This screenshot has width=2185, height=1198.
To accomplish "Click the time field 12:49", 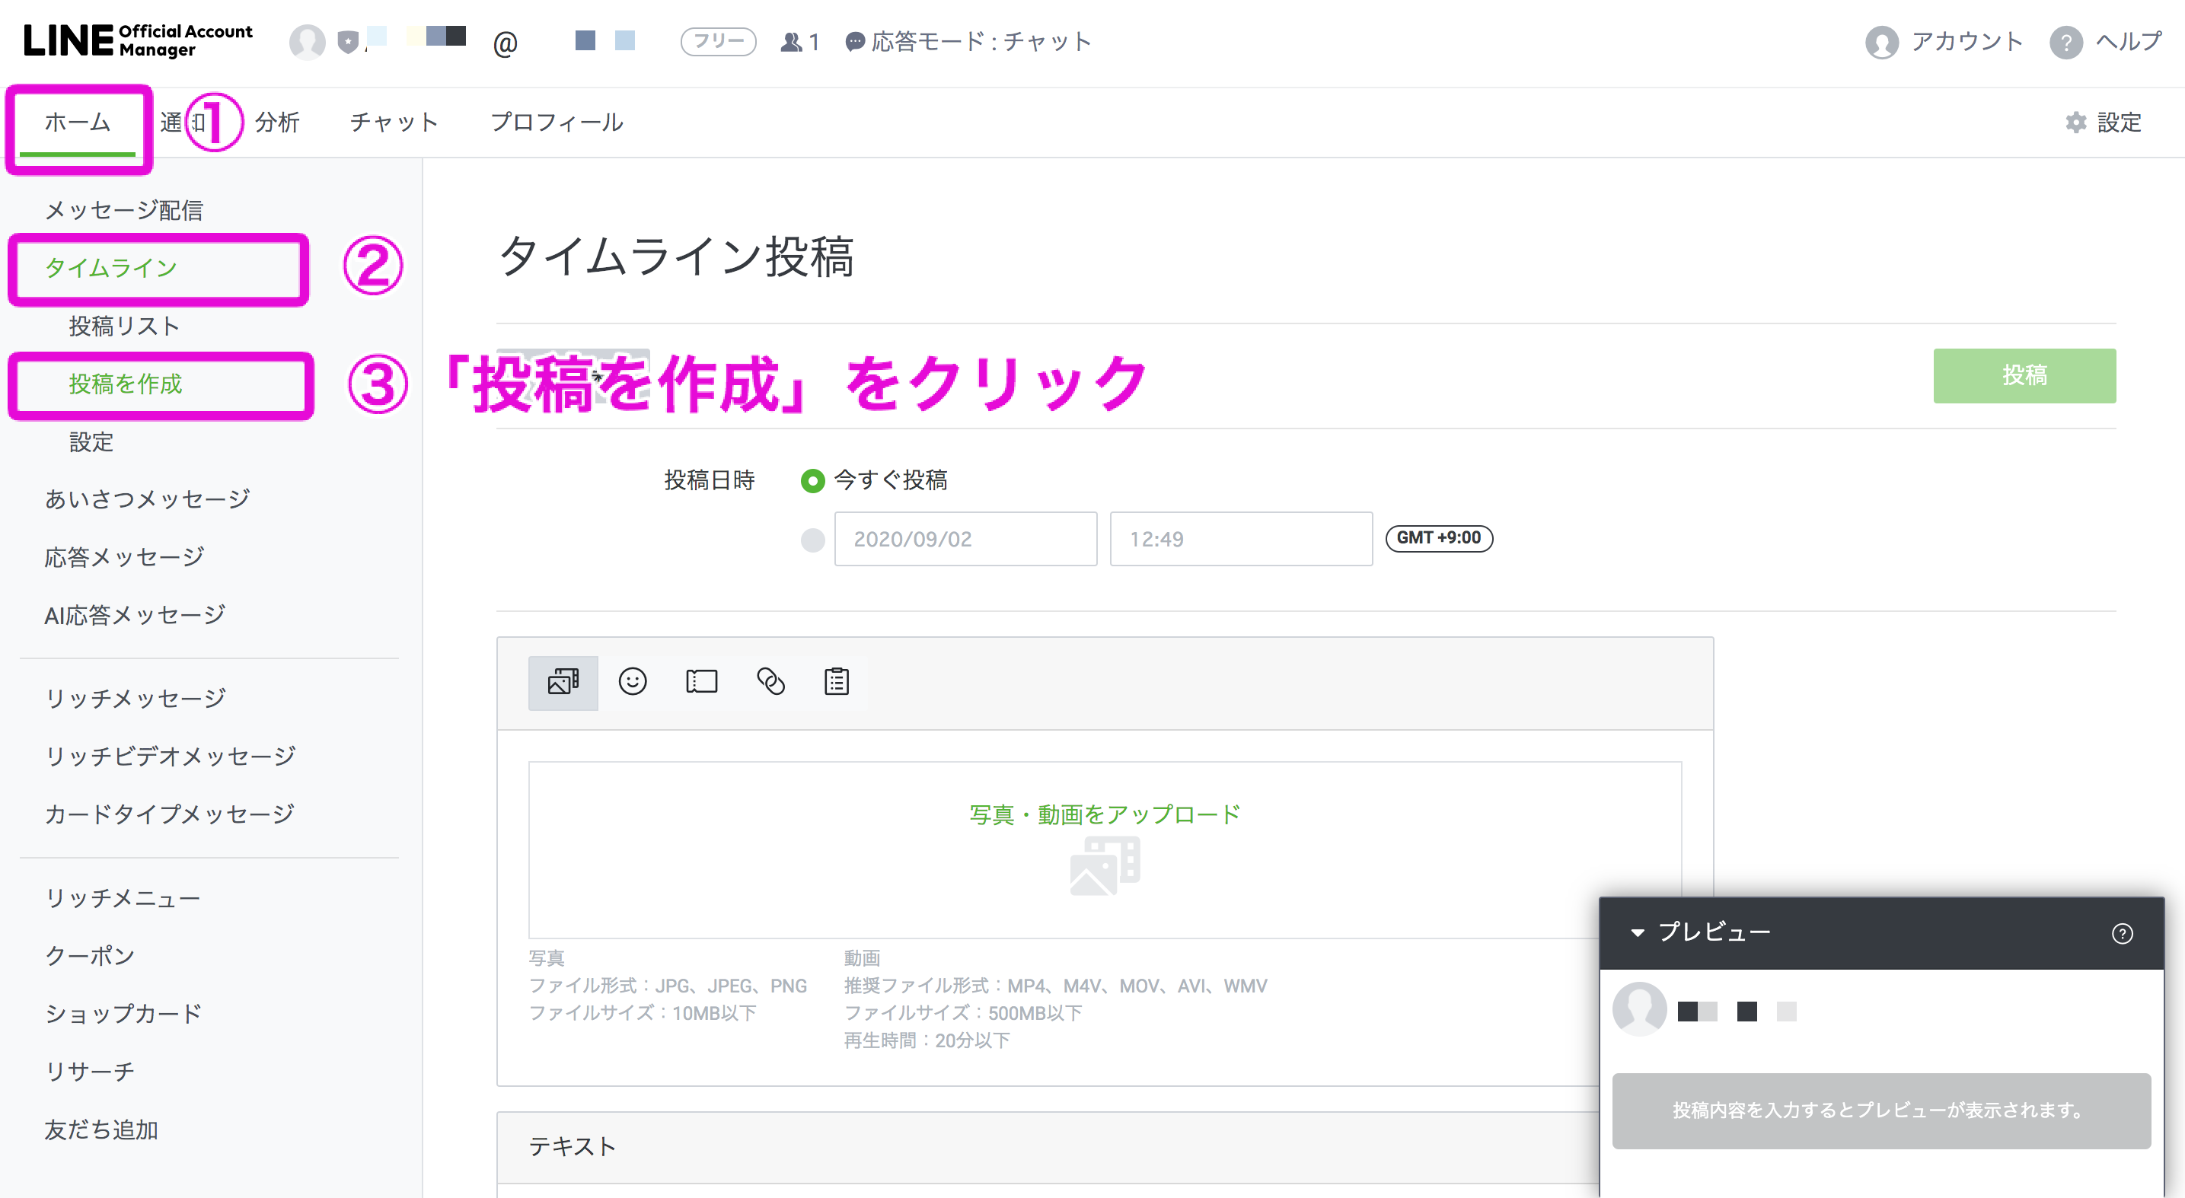I will tap(1241, 539).
